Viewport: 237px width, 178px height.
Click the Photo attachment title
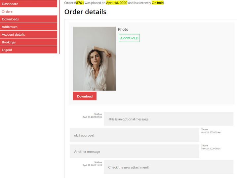(x=123, y=29)
